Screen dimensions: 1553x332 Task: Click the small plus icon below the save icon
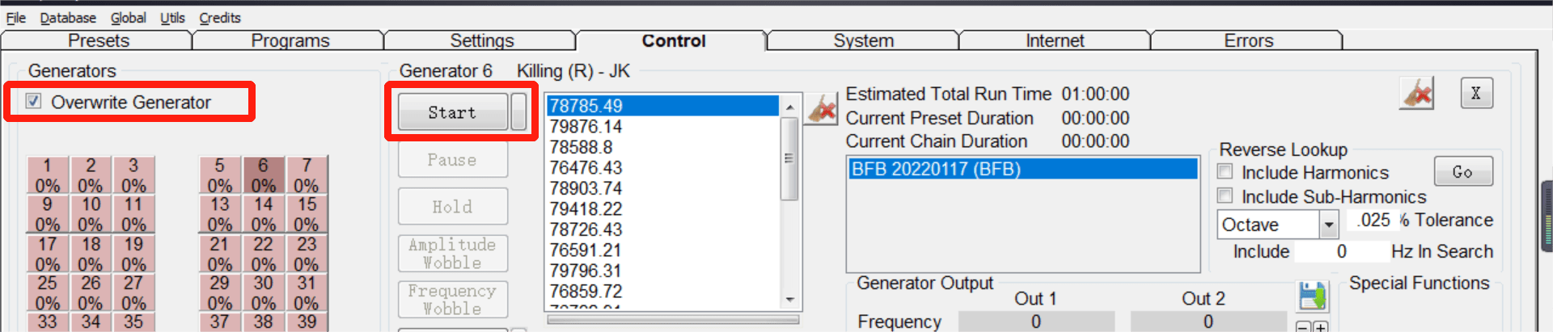point(1320,327)
